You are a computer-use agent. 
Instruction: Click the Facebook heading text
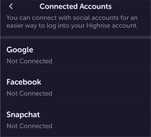[24, 82]
